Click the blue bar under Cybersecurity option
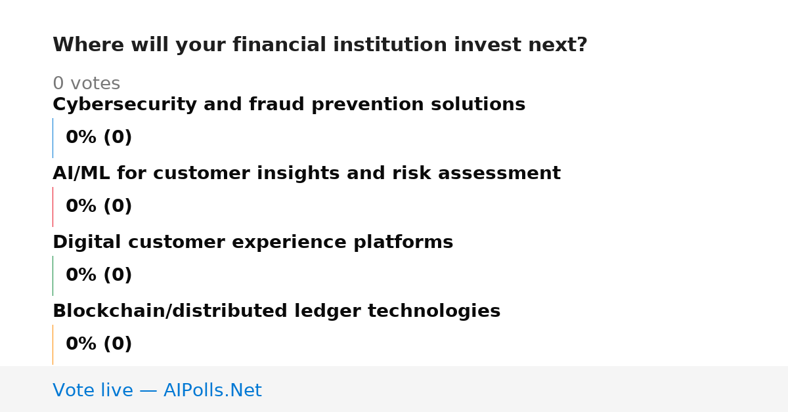 (53, 138)
